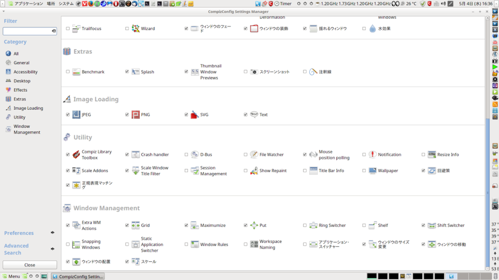This screenshot has width=499, height=280.
Task: Enable the Snapping Windows checkbox
Action: 68,245
